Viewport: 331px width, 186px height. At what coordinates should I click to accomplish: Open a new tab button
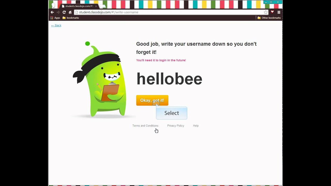pyautogui.click(x=103, y=6)
